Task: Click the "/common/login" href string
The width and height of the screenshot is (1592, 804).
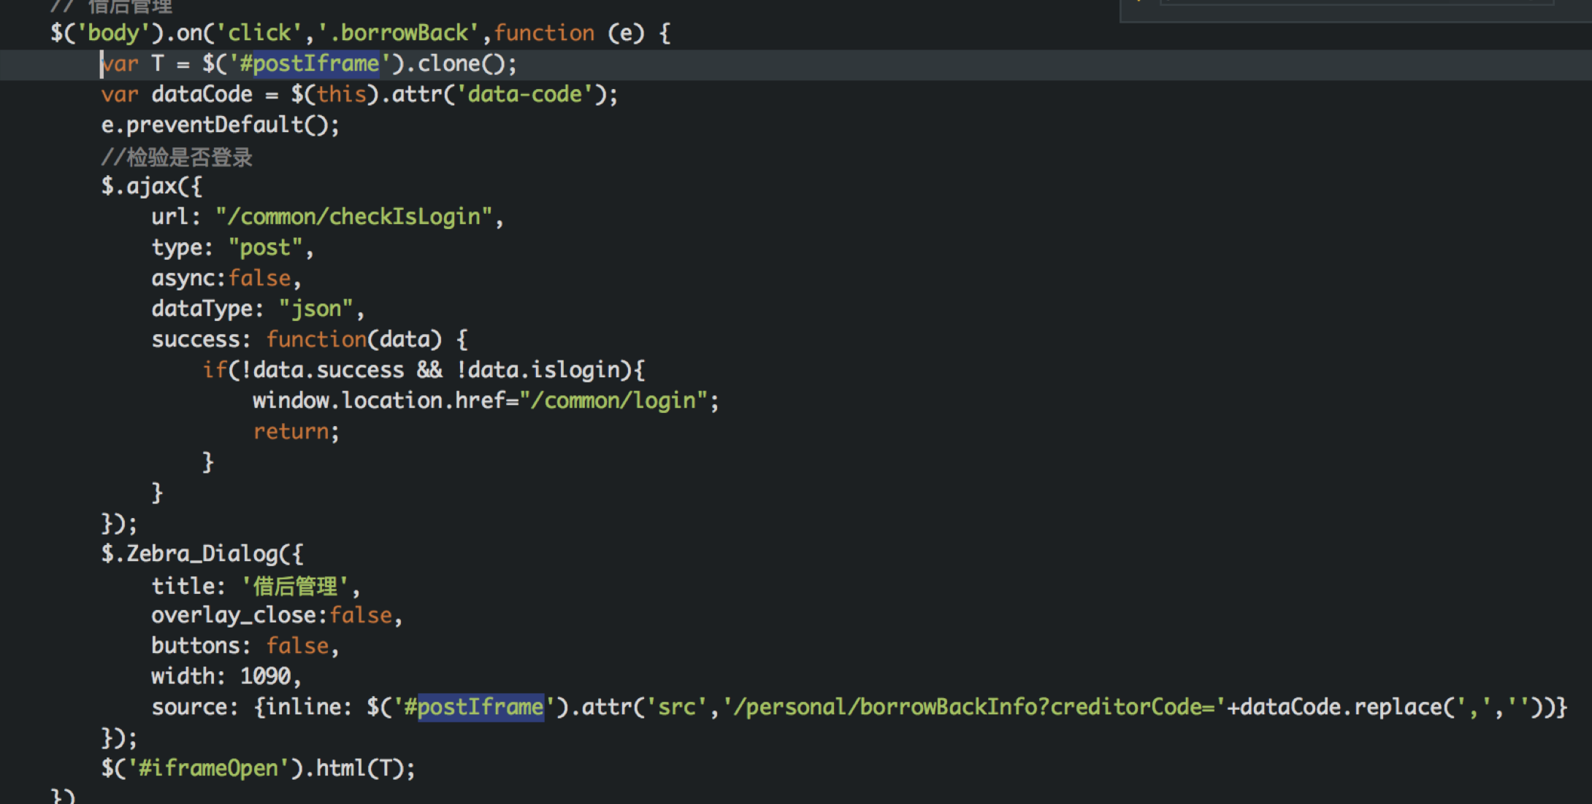Action: 613,401
